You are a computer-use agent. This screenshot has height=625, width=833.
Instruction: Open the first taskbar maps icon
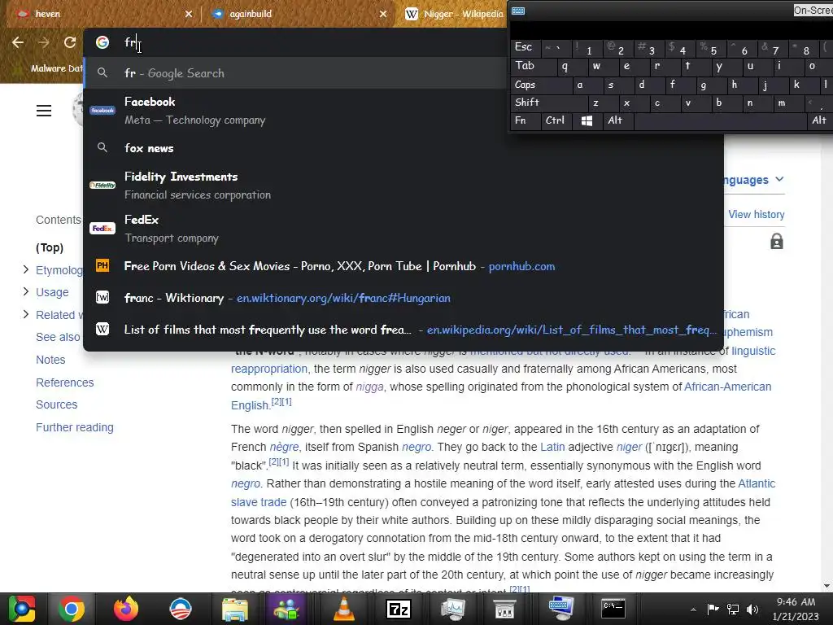tap(21, 609)
